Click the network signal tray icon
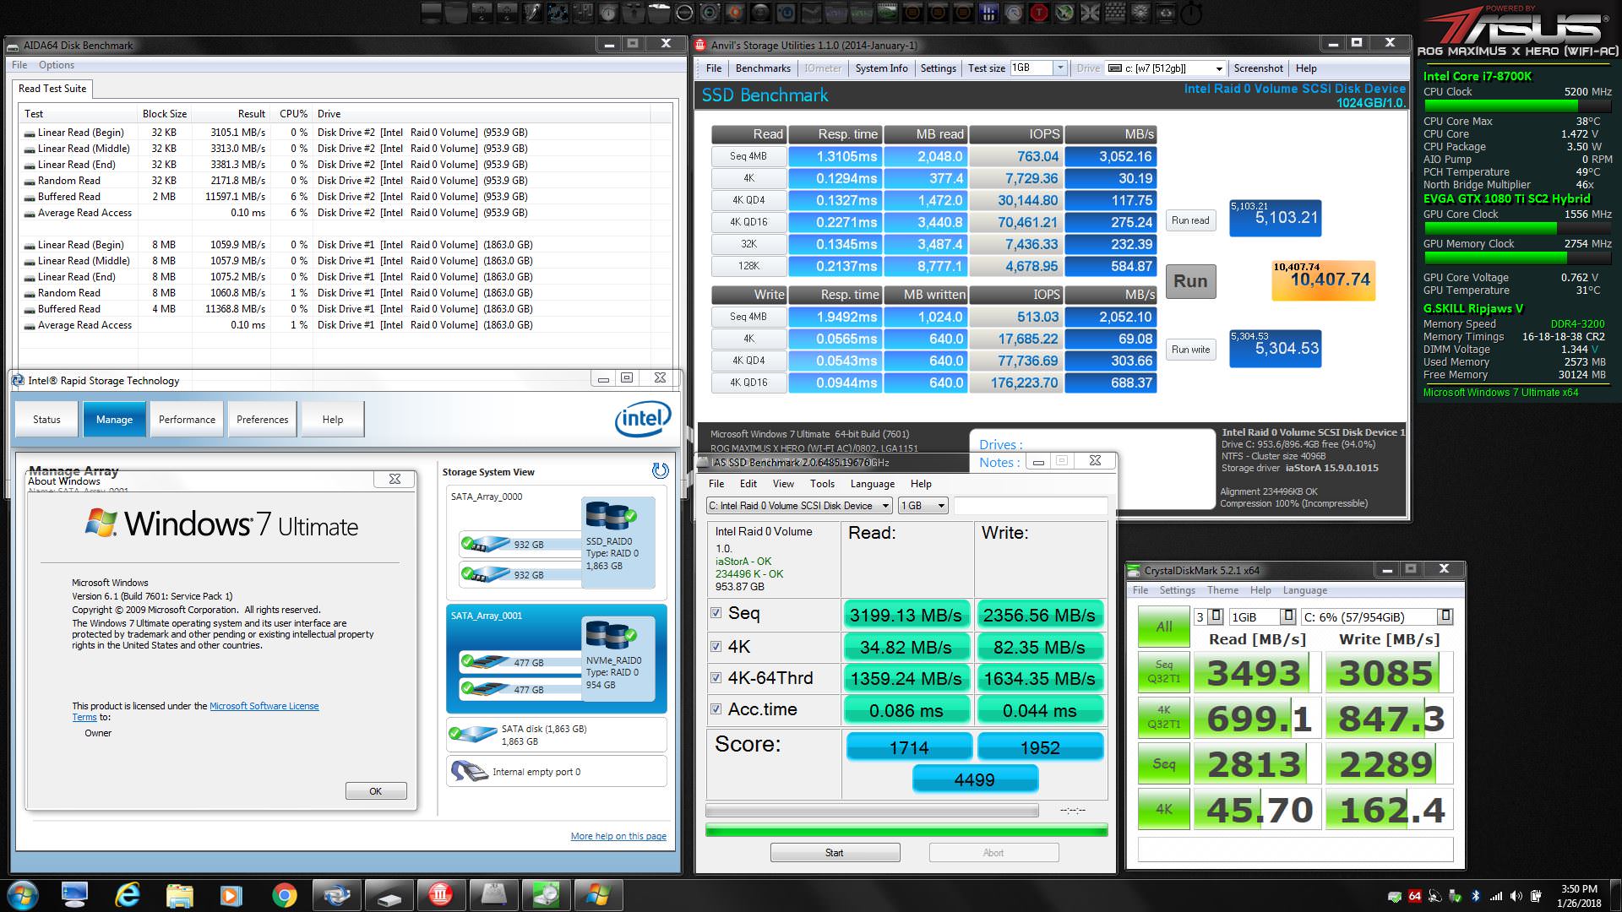This screenshot has width=1622, height=912. click(1496, 896)
